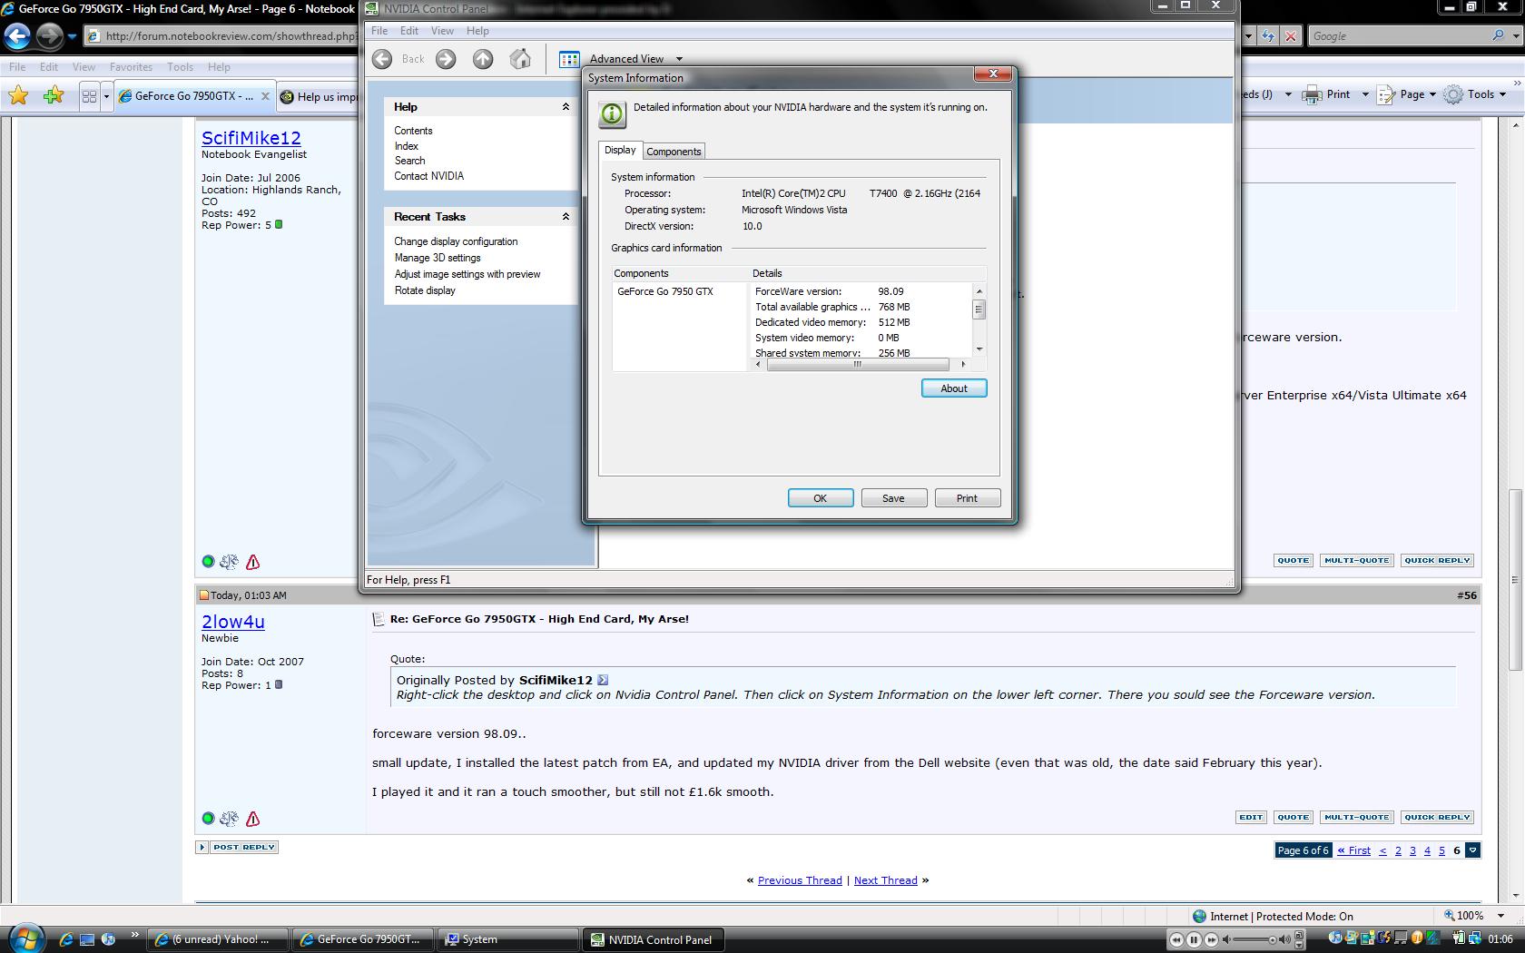The height and width of the screenshot is (953, 1525).
Task: Open Manage 3D settings task
Action: (x=438, y=258)
